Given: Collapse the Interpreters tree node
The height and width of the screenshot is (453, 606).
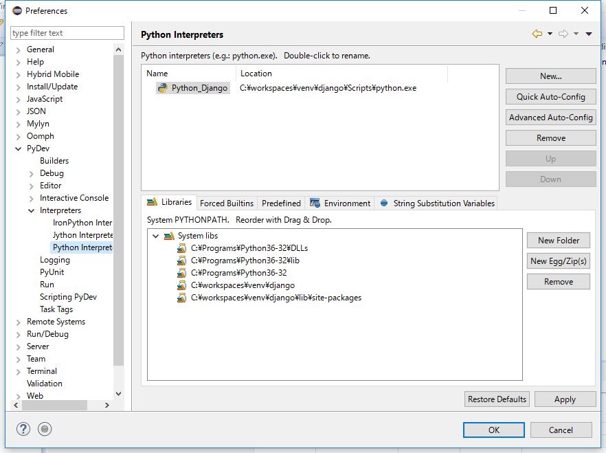Looking at the screenshot, I should point(32,210).
